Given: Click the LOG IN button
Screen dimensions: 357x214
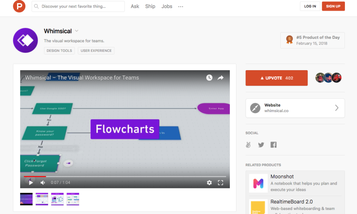Looking at the screenshot, I should coord(310,6).
